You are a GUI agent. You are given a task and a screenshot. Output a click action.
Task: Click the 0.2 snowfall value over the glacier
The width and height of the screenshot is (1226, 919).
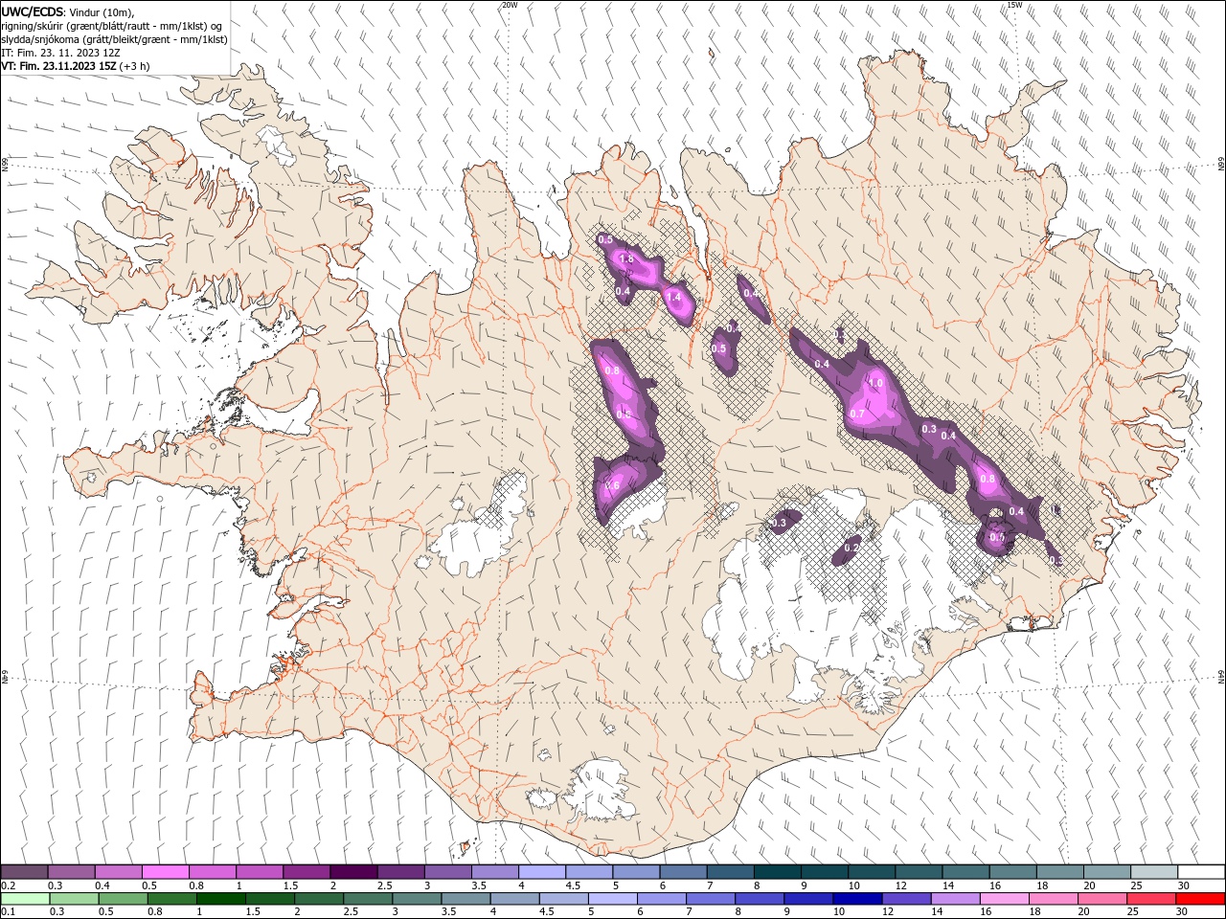[x=851, y=548]
